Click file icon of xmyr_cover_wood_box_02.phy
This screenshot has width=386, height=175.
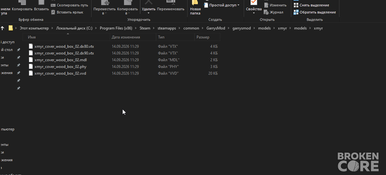point(31,66)
